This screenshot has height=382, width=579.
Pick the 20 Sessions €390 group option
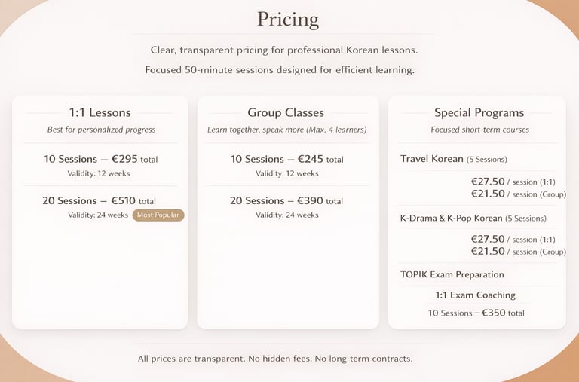pos(286,200)
